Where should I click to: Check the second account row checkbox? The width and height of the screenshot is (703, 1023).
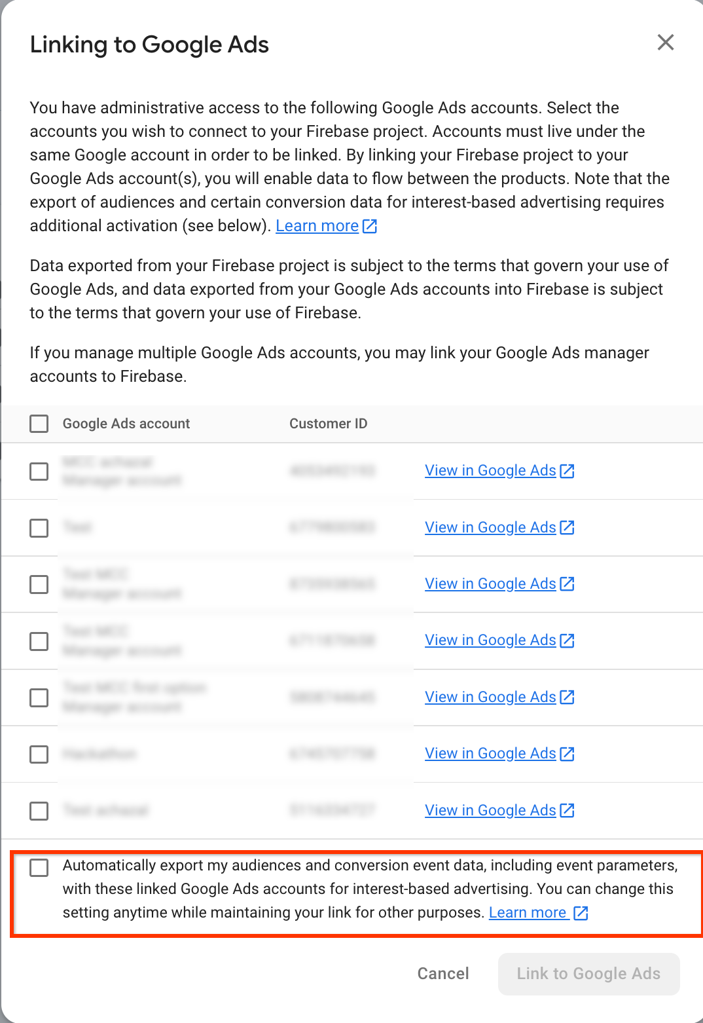[39, 528]
